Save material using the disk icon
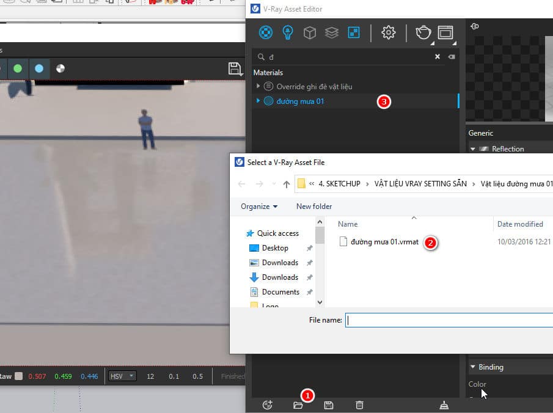553x413 pixels. point(329,405)
